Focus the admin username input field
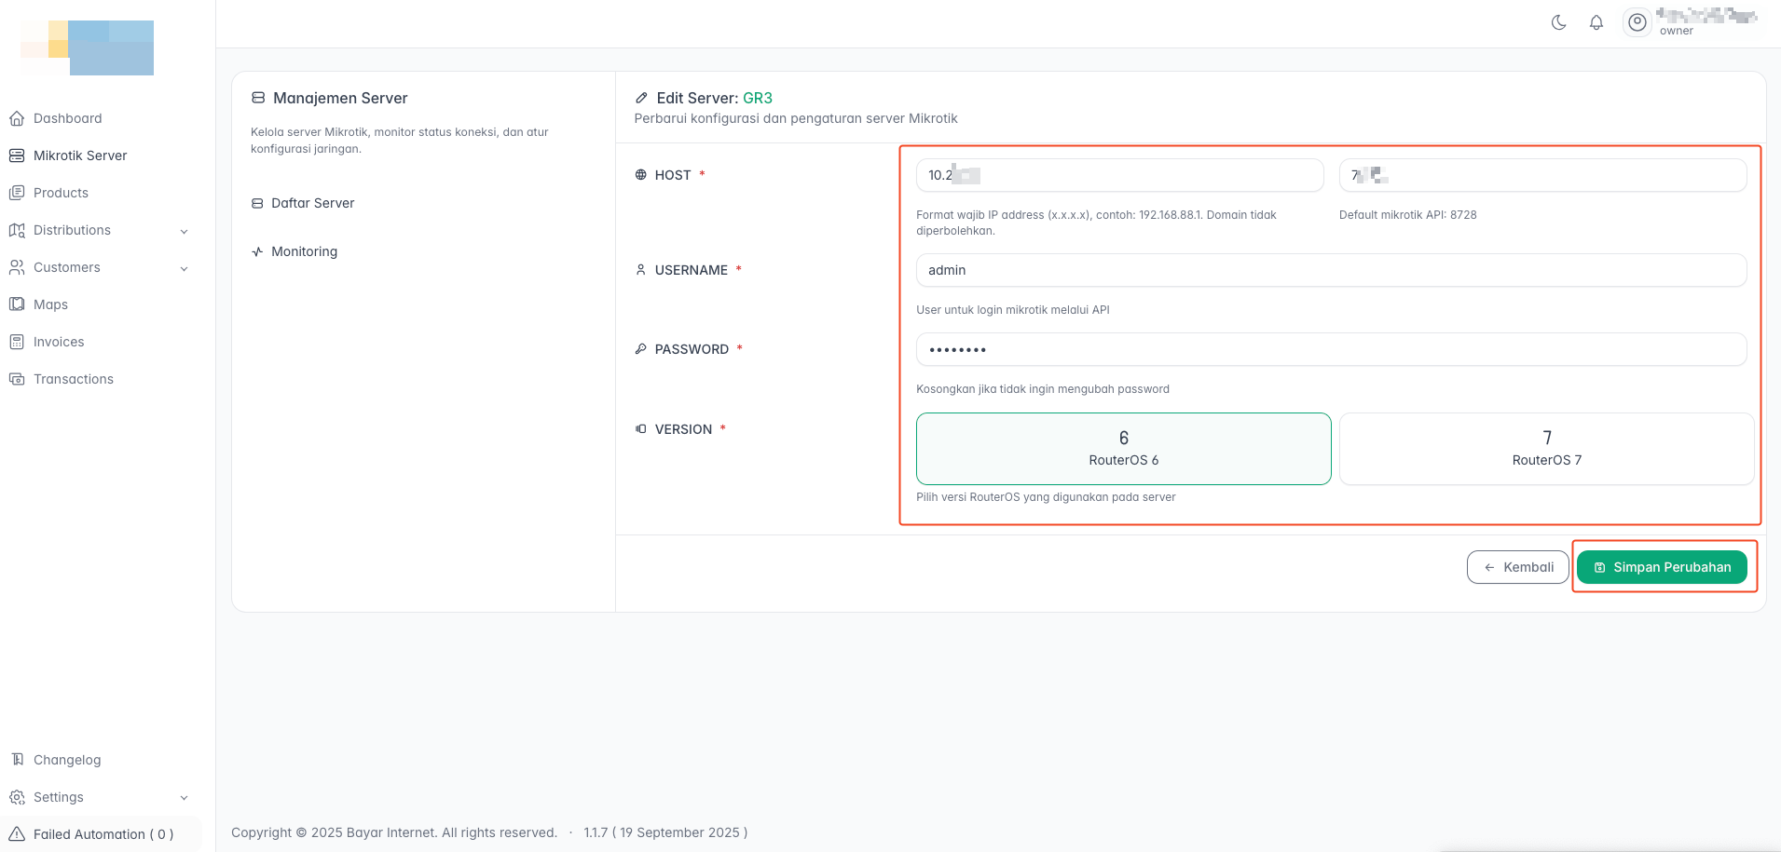Viewport: 1781px width, 852px height. point(1331,270)
